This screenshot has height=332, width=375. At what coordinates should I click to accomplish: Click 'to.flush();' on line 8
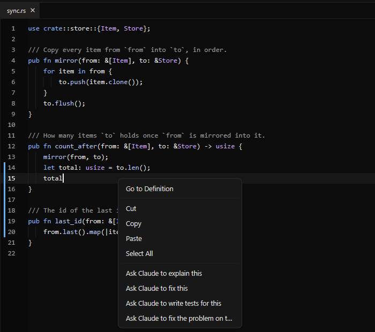click(x=64, y=103)
